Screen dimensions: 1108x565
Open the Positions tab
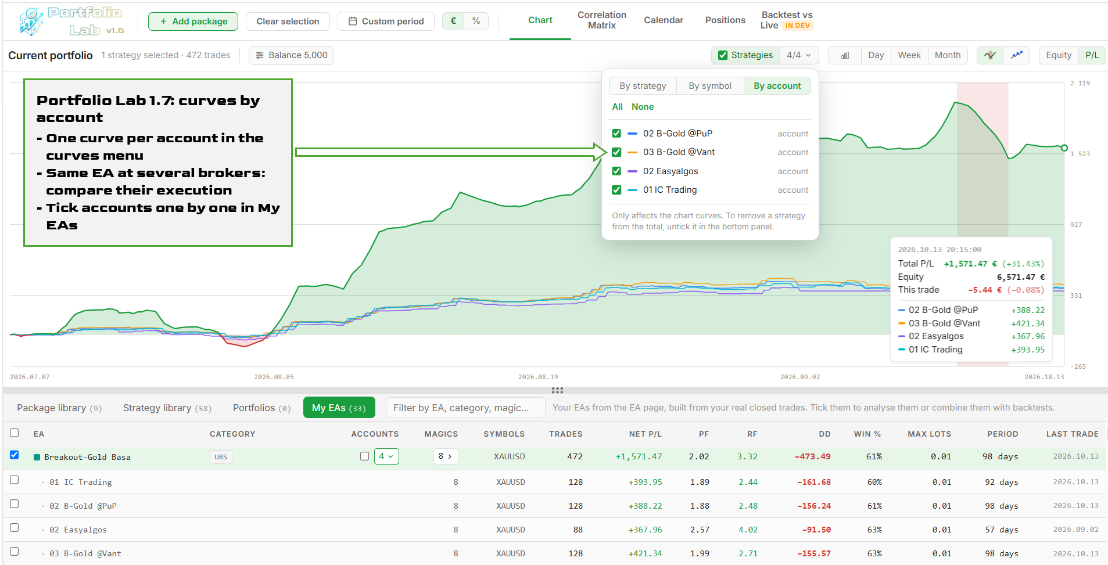(x=725, y=20)
